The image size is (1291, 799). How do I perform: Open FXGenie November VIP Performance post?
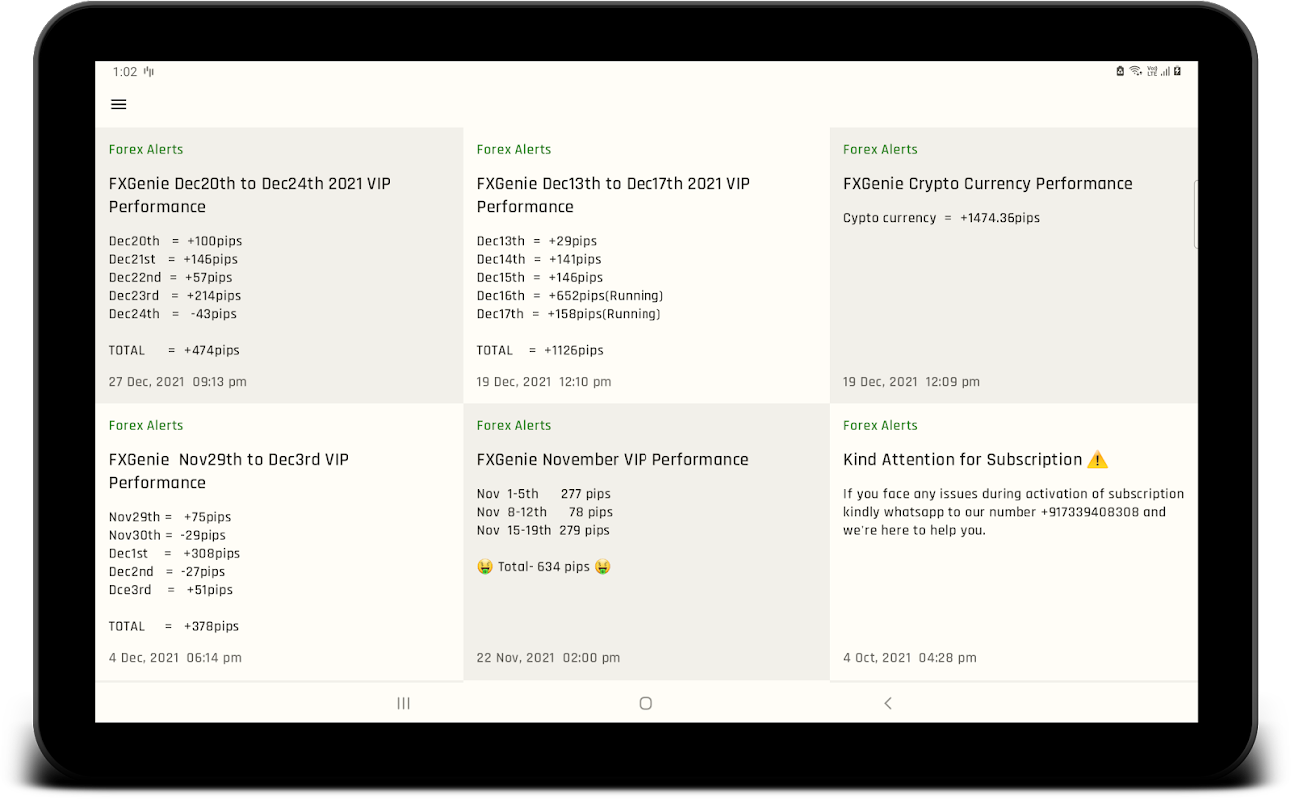646,542
